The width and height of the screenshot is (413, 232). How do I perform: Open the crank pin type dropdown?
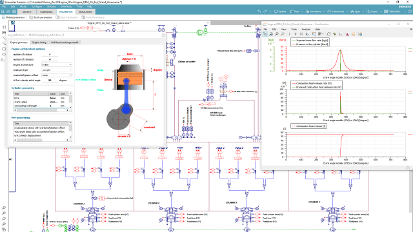coord(57,70)
